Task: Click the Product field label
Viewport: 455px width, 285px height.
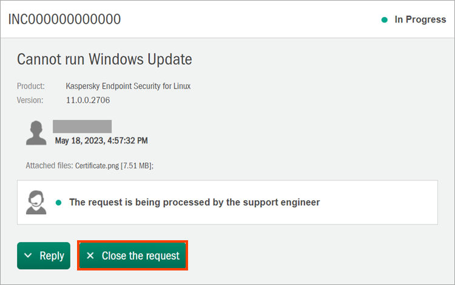Action: tap(31, 86)
